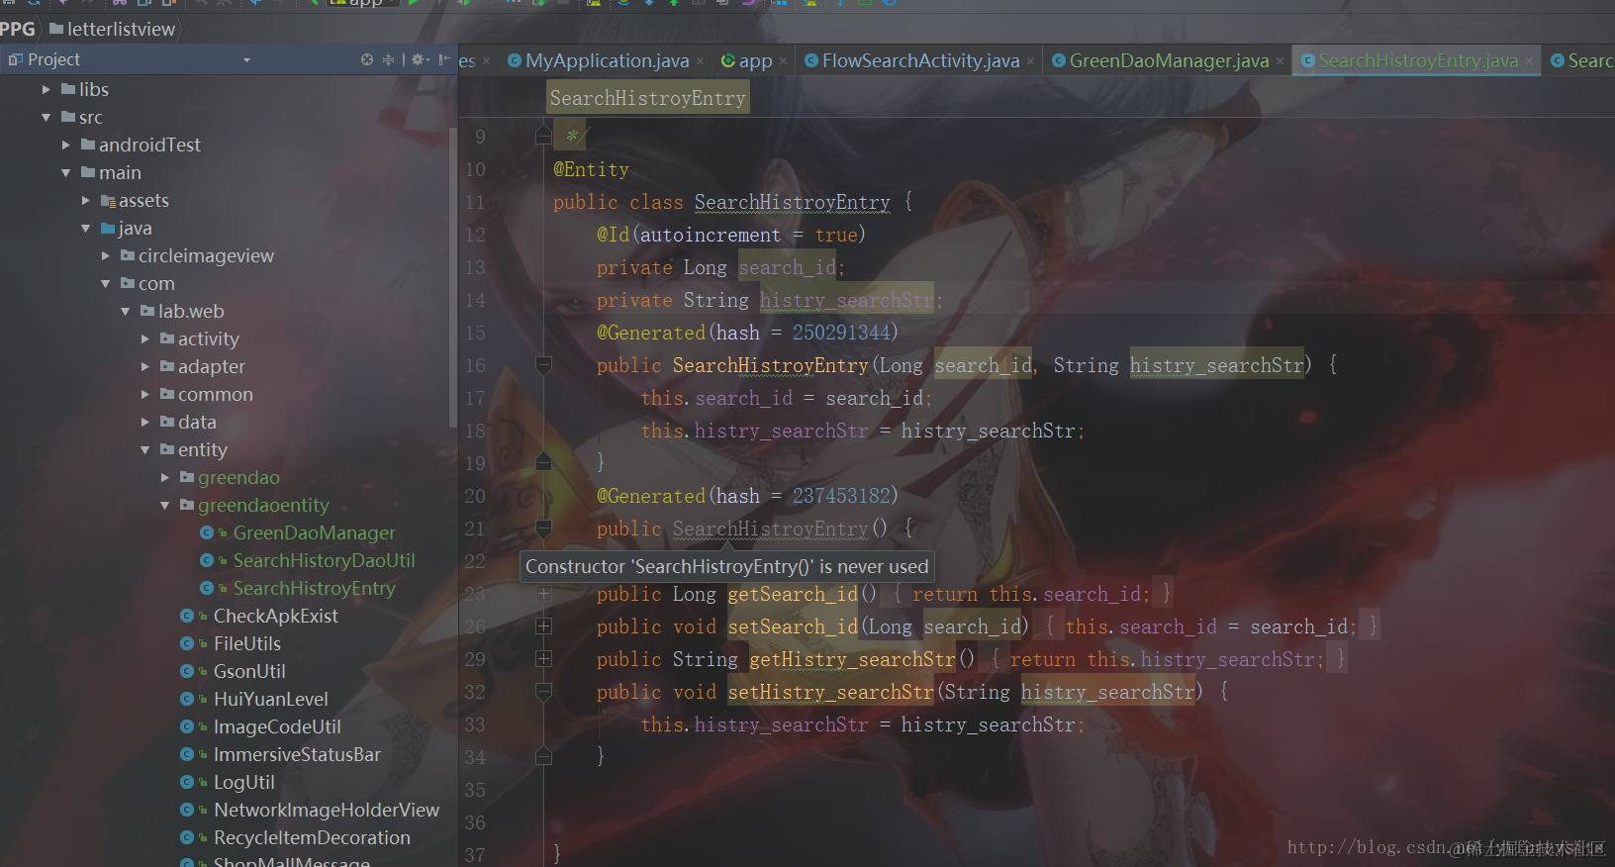The height and width of the screenshot is (867, 1615).
Task: Click the SearchHistroyEntry editor breadcrumb
Action: [647, 98]
